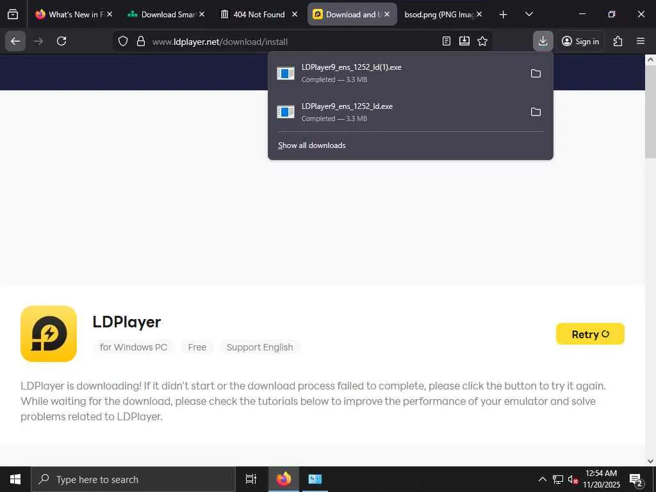
Task: Click scrollbar up arrow
Action: click(x=650, y=60)
